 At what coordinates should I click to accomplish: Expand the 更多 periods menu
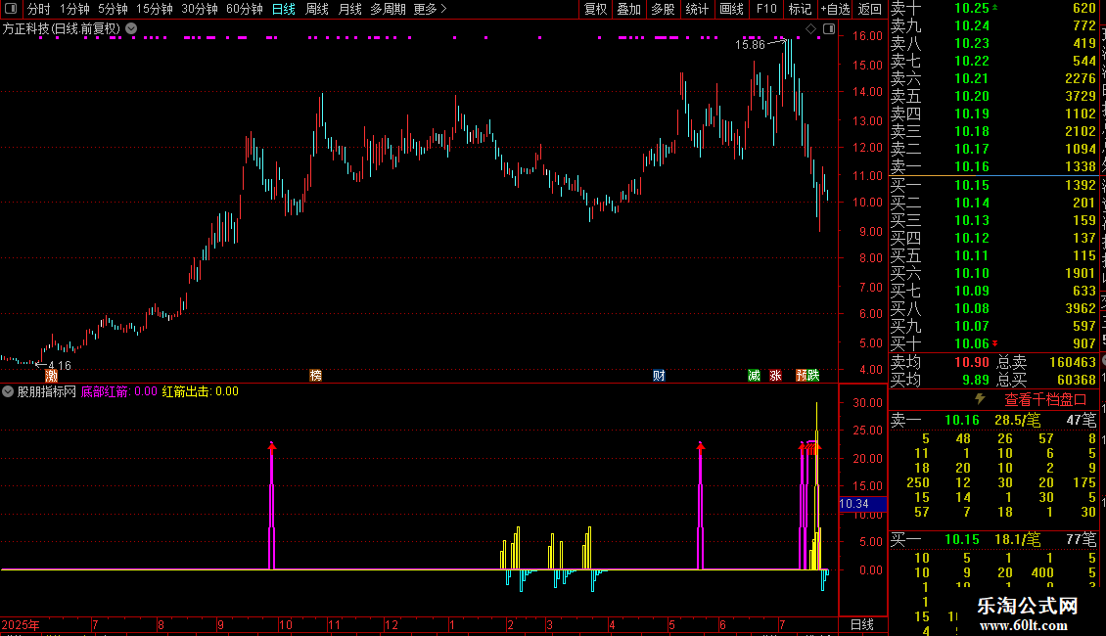(x=430, y=9)
